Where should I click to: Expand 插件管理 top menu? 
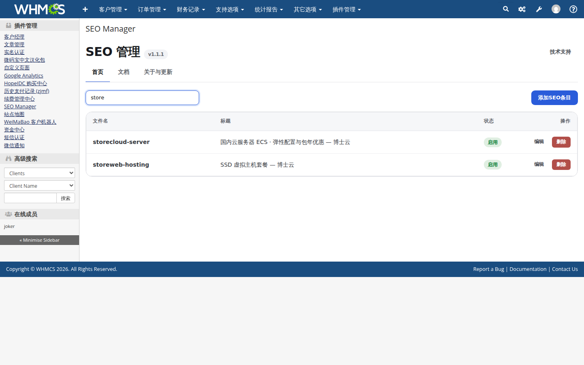(x=347, y=9)
